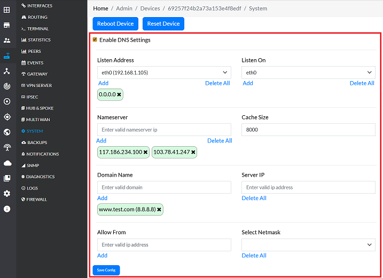The width and height of the screenshot is (383, 278).
Task: Open settings gear icon in sidebar
Action: click(x=7, y=193)
